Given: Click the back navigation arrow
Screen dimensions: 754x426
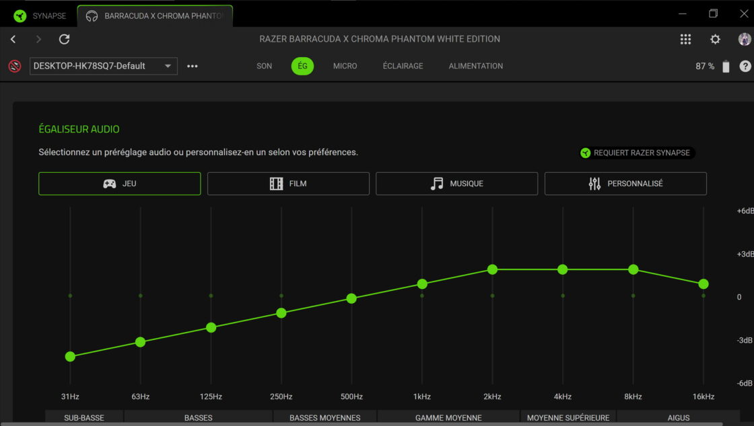Looking at the screenshot, I should tap(13, 39).
